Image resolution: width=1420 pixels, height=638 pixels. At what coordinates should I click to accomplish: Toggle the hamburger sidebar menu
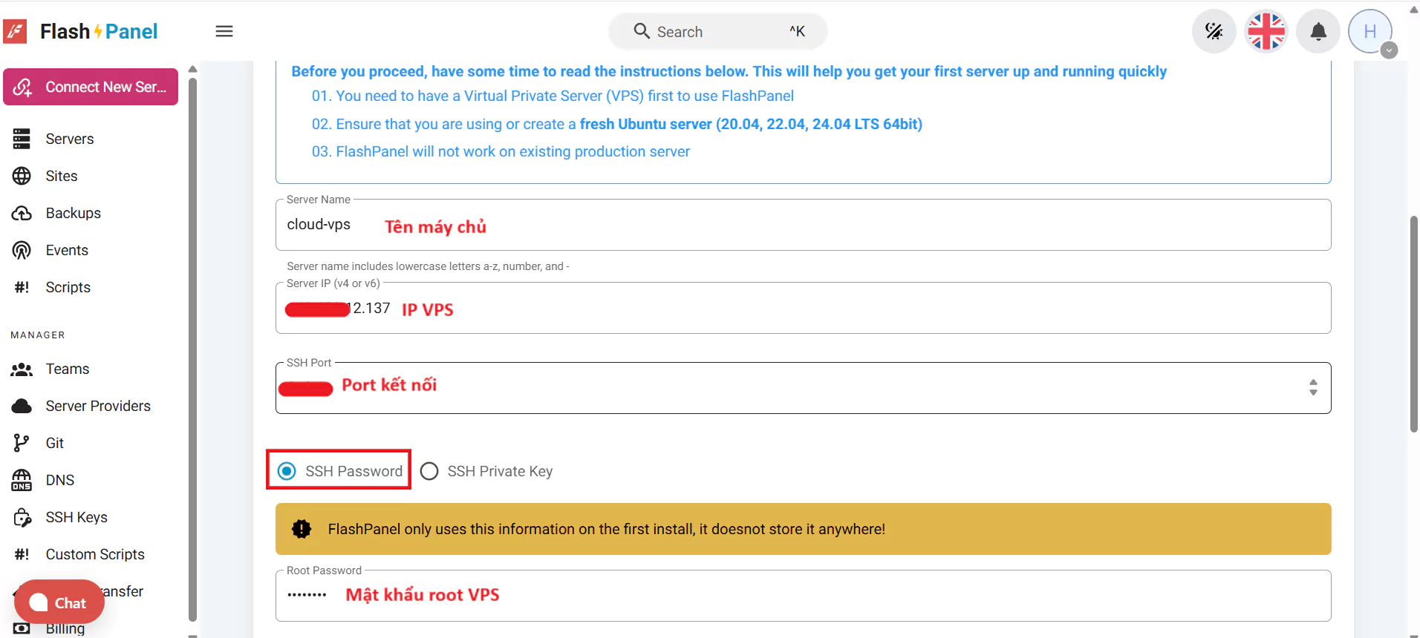coord(224,31)
